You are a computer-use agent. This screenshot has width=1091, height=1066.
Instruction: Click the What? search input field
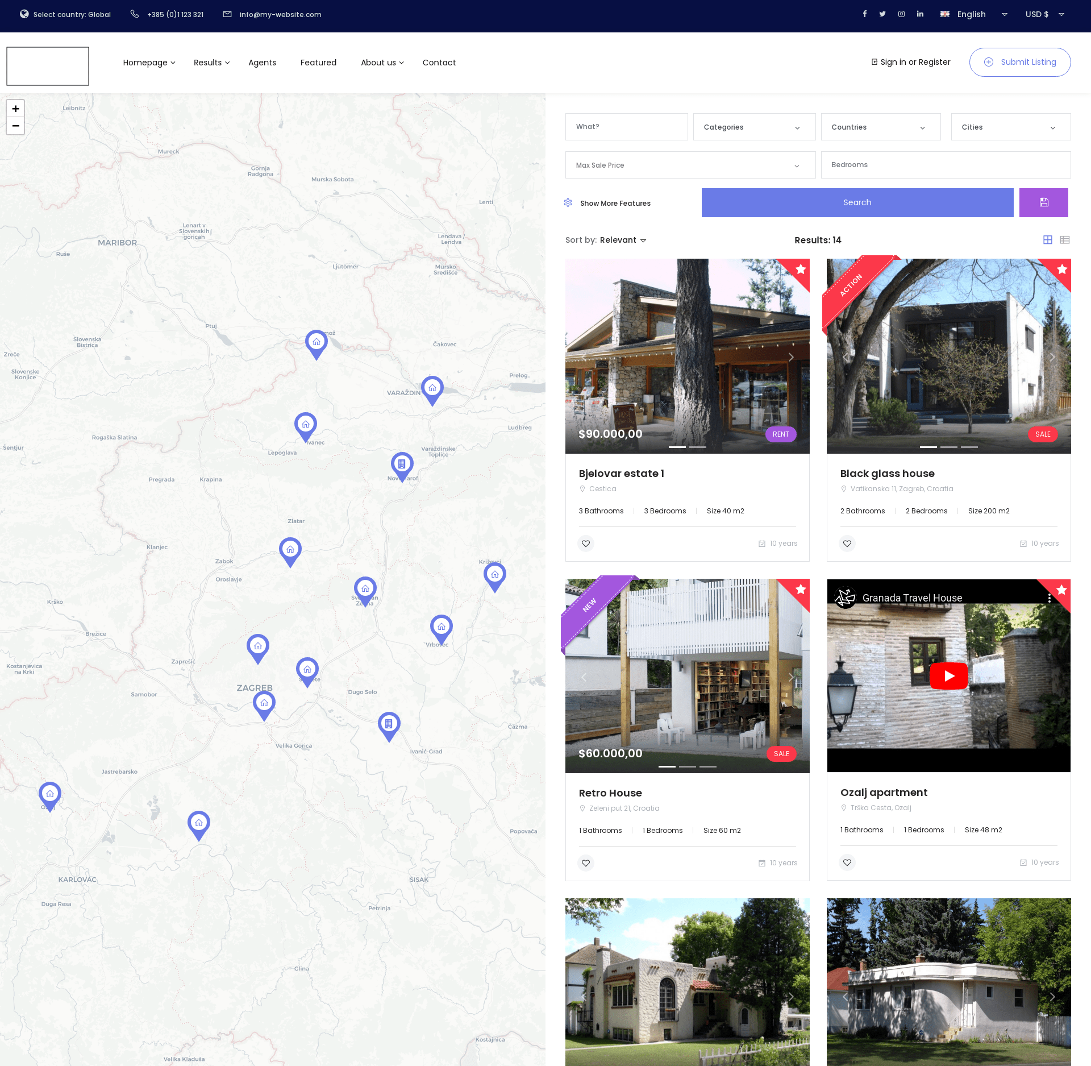tap(626, 127)
